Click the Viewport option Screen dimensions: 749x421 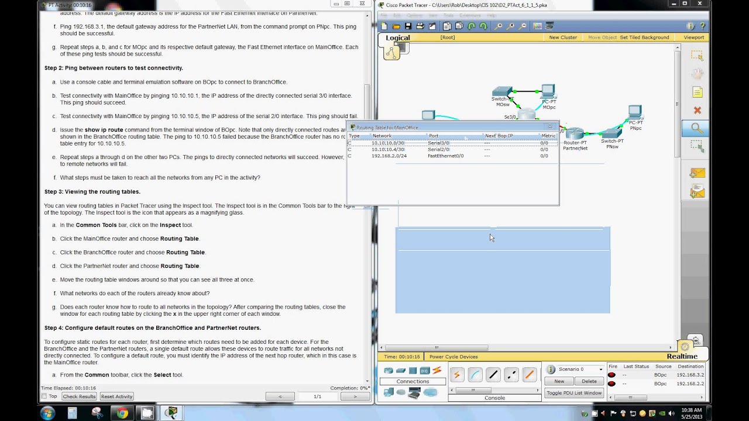tap(694, 37)
